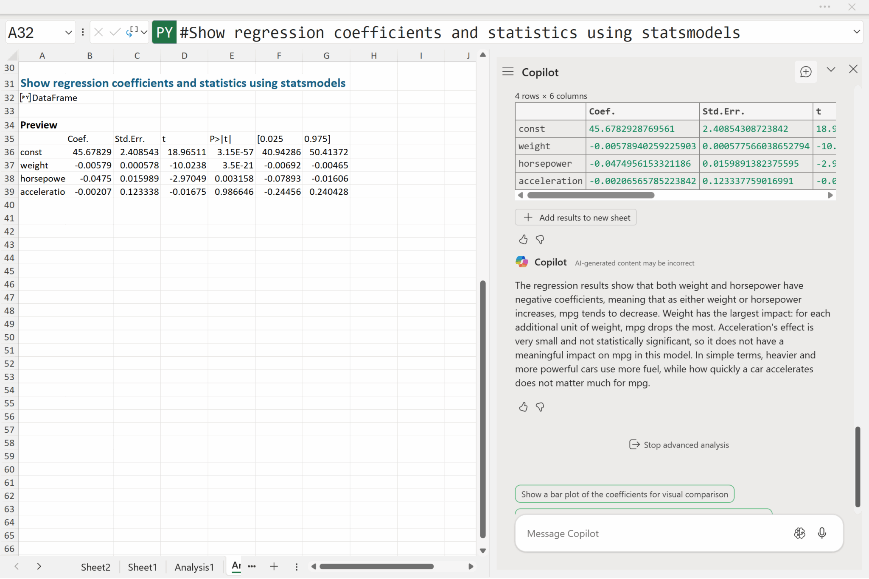Confirm formula entry with checkmark icon

point(115,32)
